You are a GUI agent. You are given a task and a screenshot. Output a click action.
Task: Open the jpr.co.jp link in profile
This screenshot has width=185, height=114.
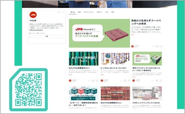(36, 30)
